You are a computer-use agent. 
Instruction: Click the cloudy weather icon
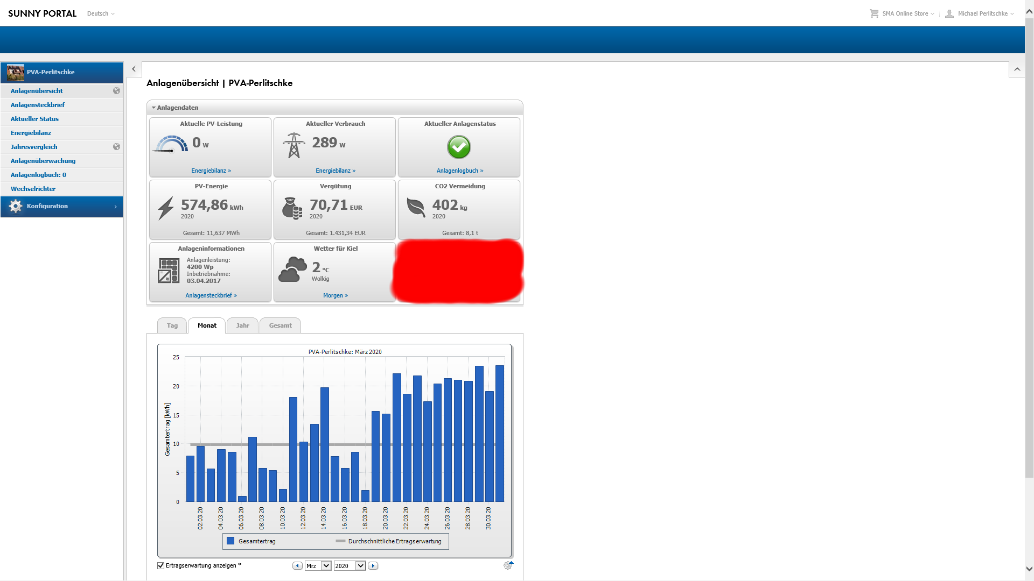[292, 270]
